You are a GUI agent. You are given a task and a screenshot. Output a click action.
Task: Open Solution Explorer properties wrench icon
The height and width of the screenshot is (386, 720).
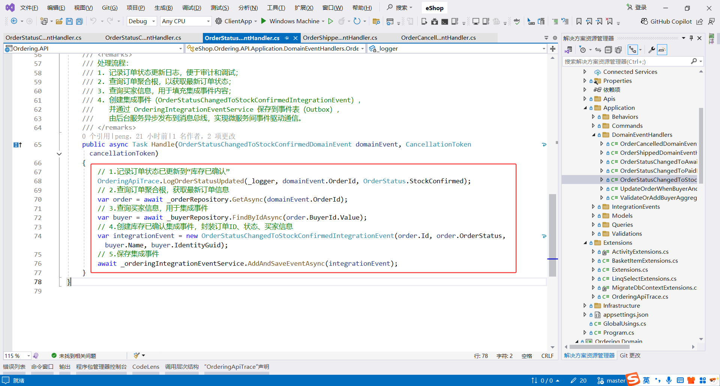[652, 50]
